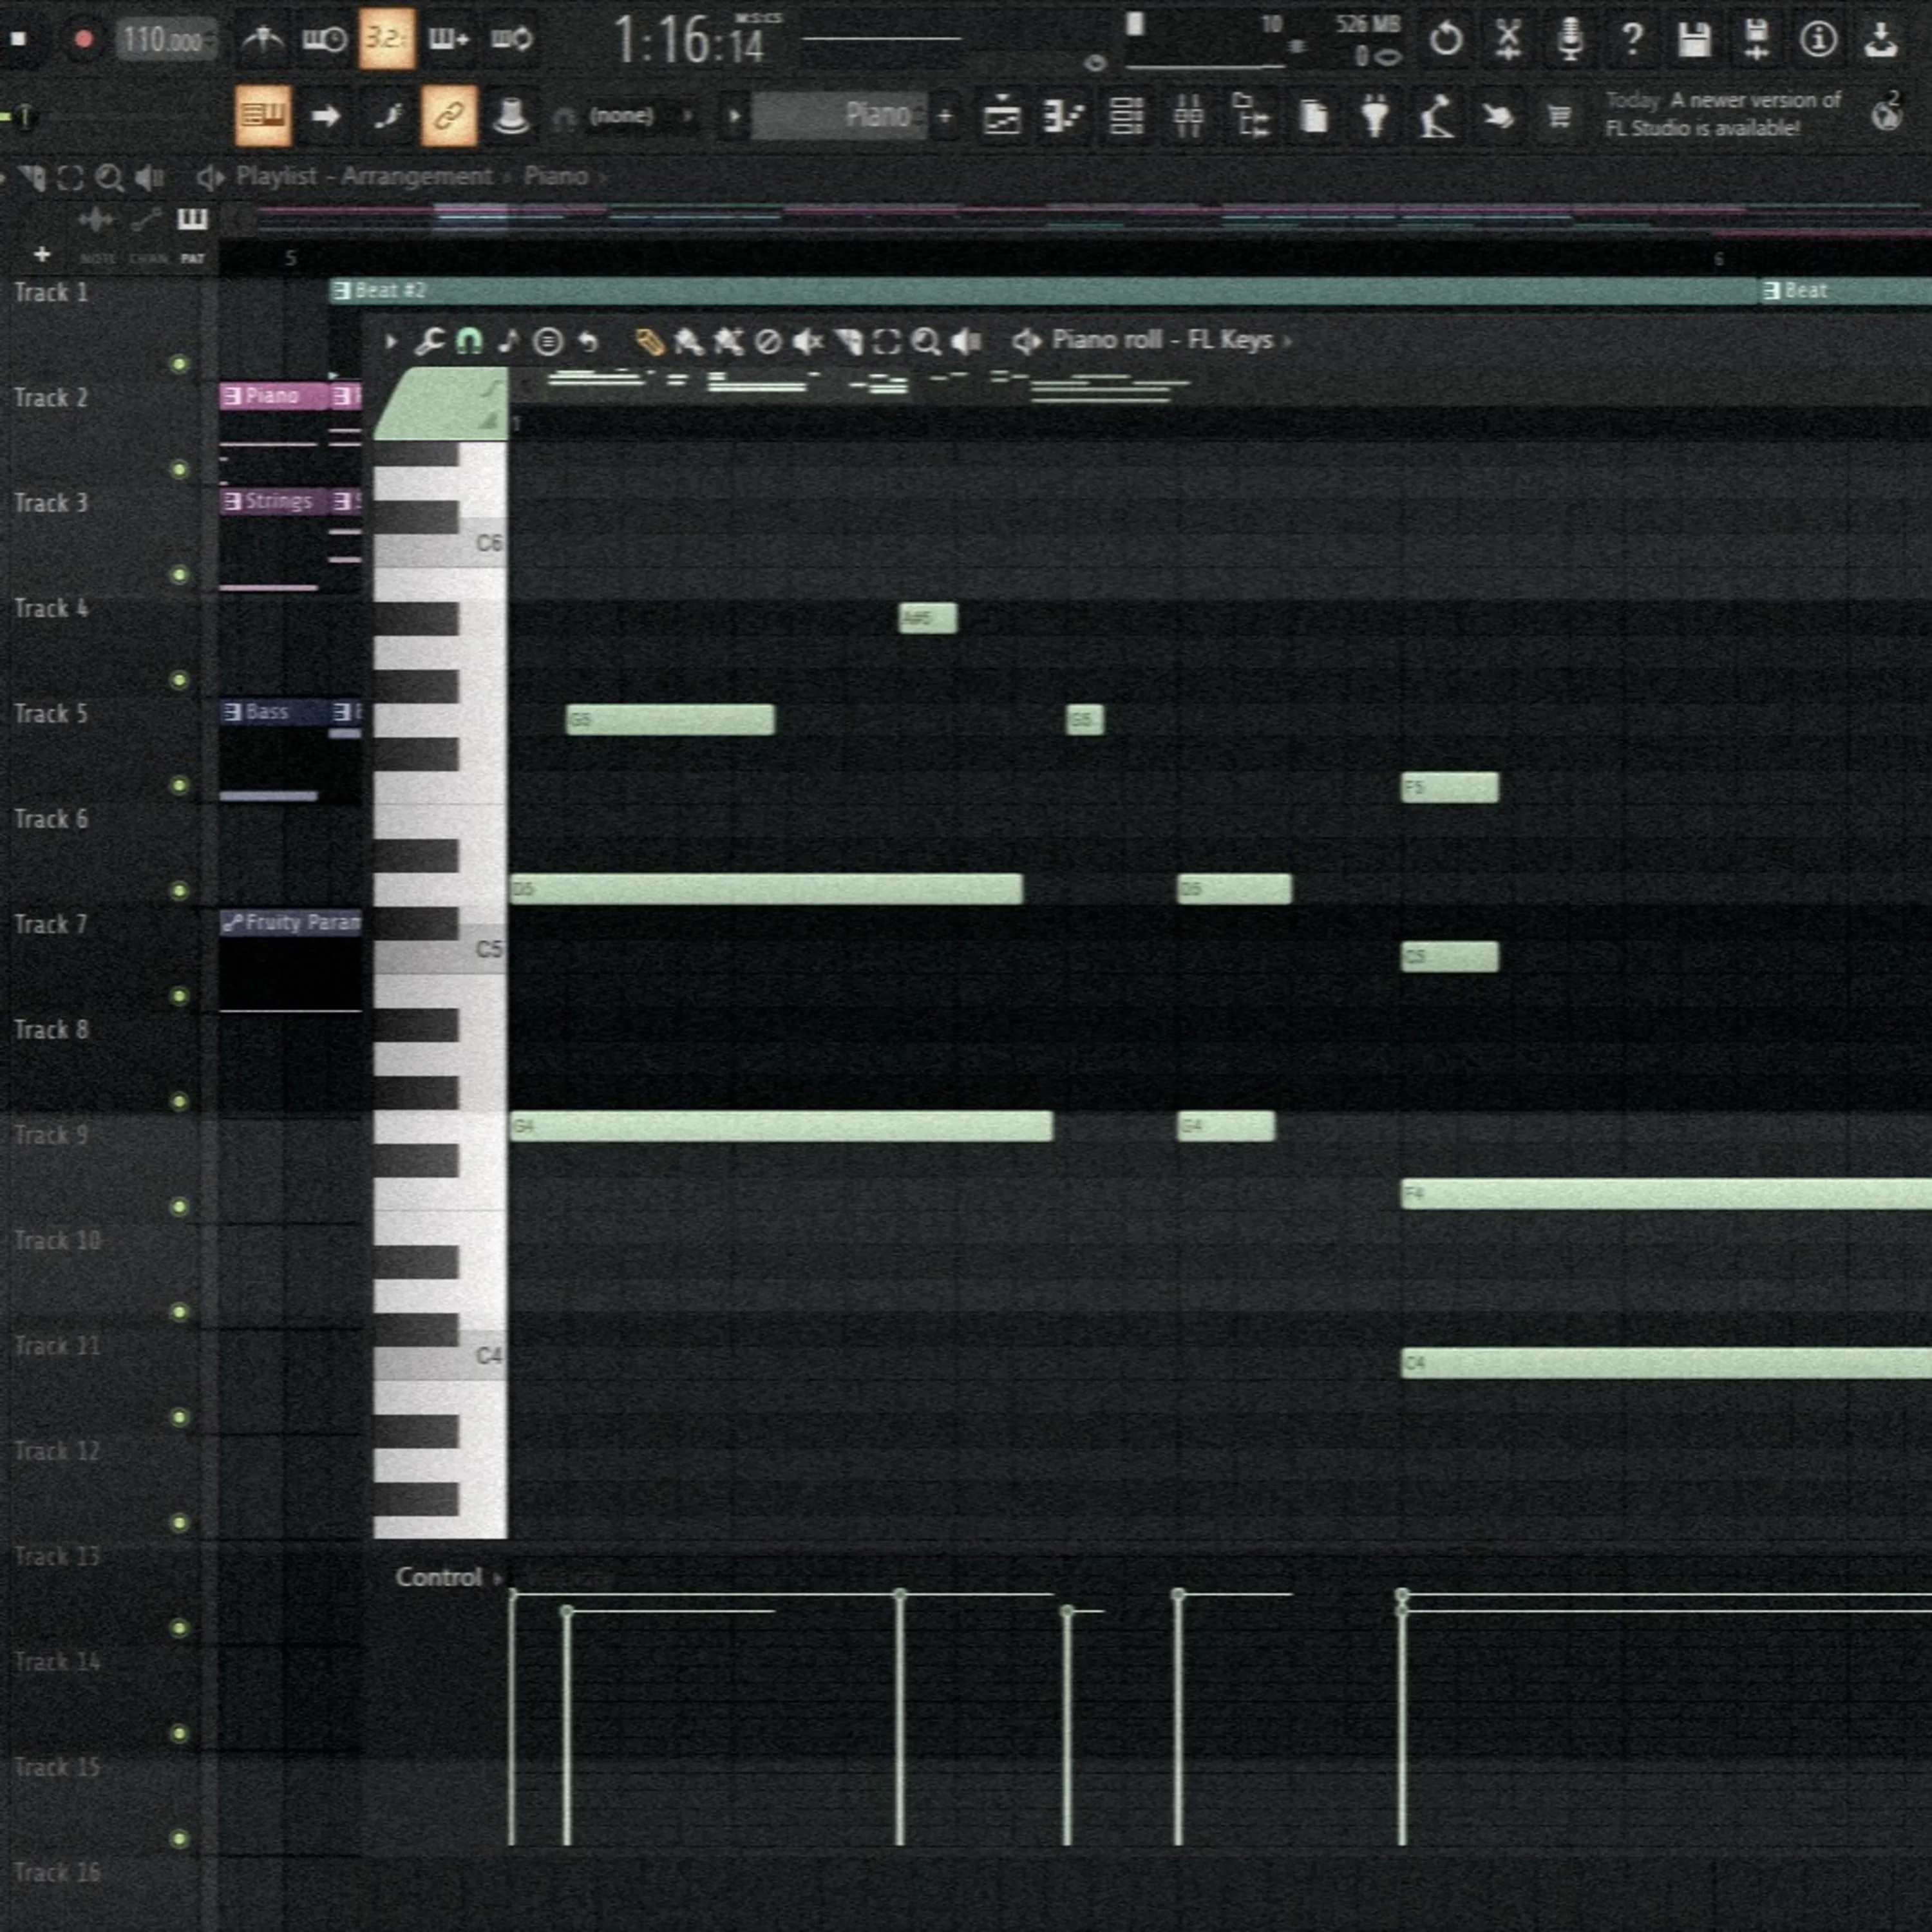Open the piano roll menu arrow

point(391,342)
